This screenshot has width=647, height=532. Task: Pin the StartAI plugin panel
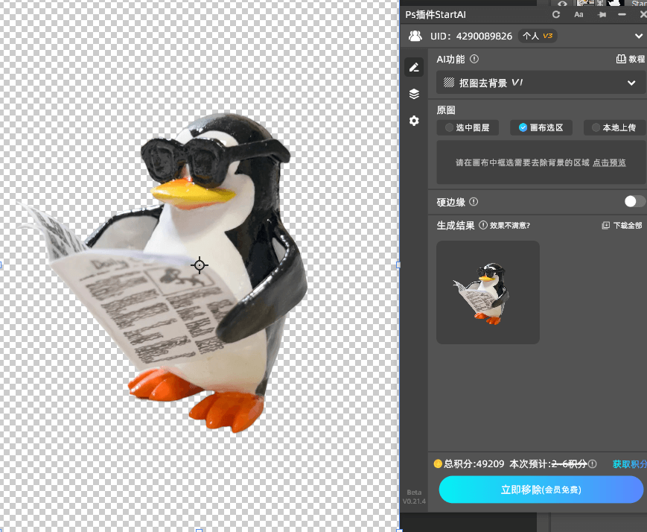point(602,14)
